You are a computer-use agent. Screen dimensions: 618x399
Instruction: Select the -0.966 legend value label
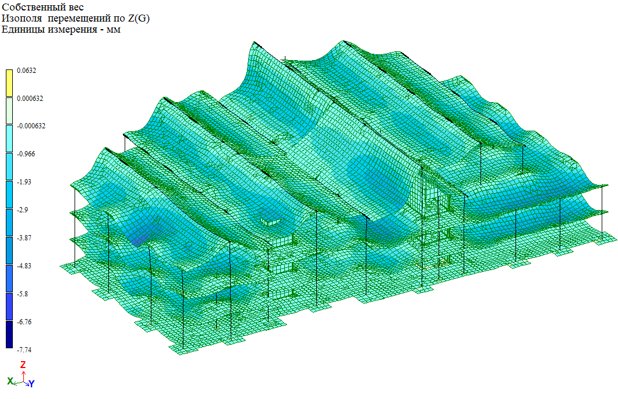coord(26,154)
